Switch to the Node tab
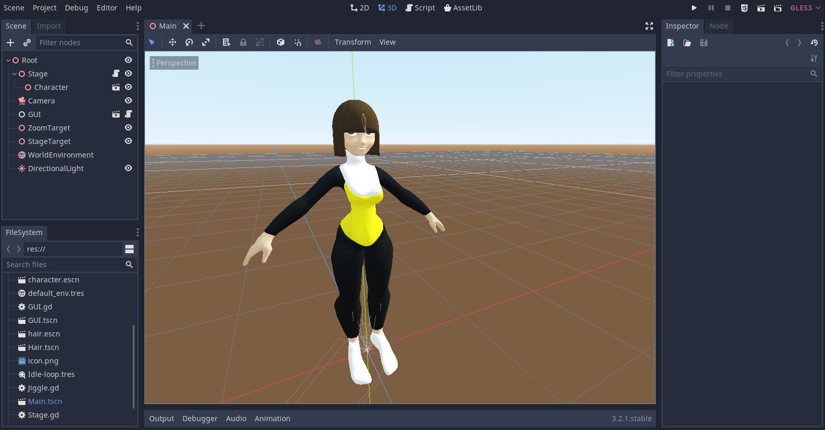This screenshot has height=430, width=825. pos(718,26)
